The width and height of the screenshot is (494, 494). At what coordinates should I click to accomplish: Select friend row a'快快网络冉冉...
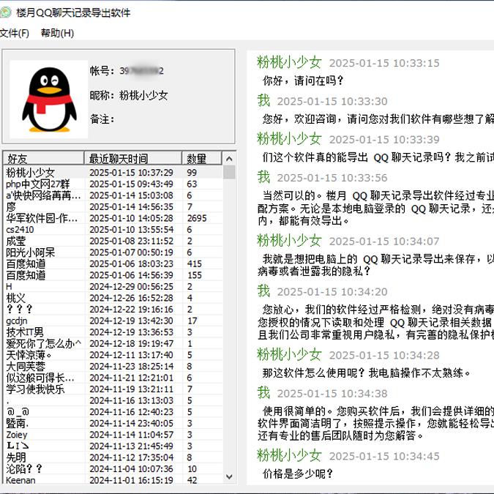tap(113, 195)
